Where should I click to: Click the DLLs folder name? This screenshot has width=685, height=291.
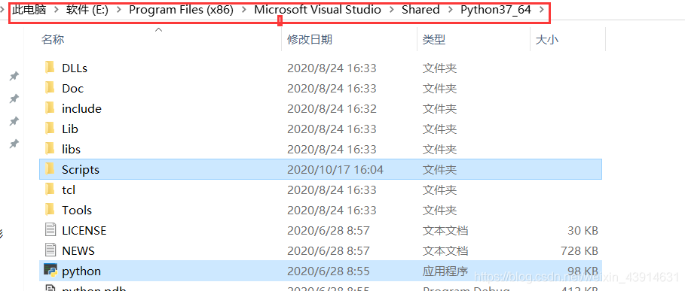[75, 68]
